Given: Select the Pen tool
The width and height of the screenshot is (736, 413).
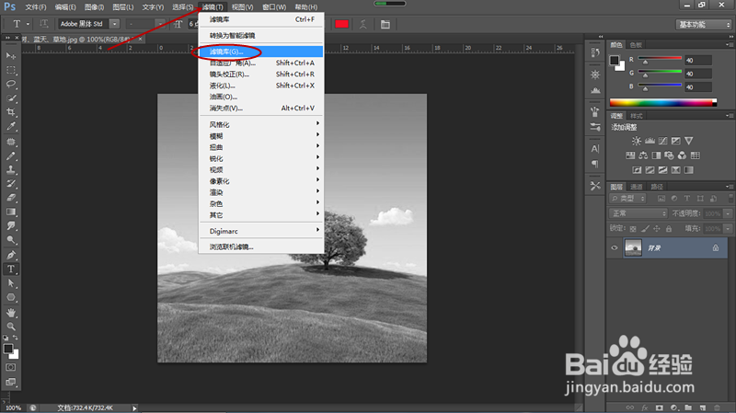Looking at the screenshot, I should [x=11, y=256].
